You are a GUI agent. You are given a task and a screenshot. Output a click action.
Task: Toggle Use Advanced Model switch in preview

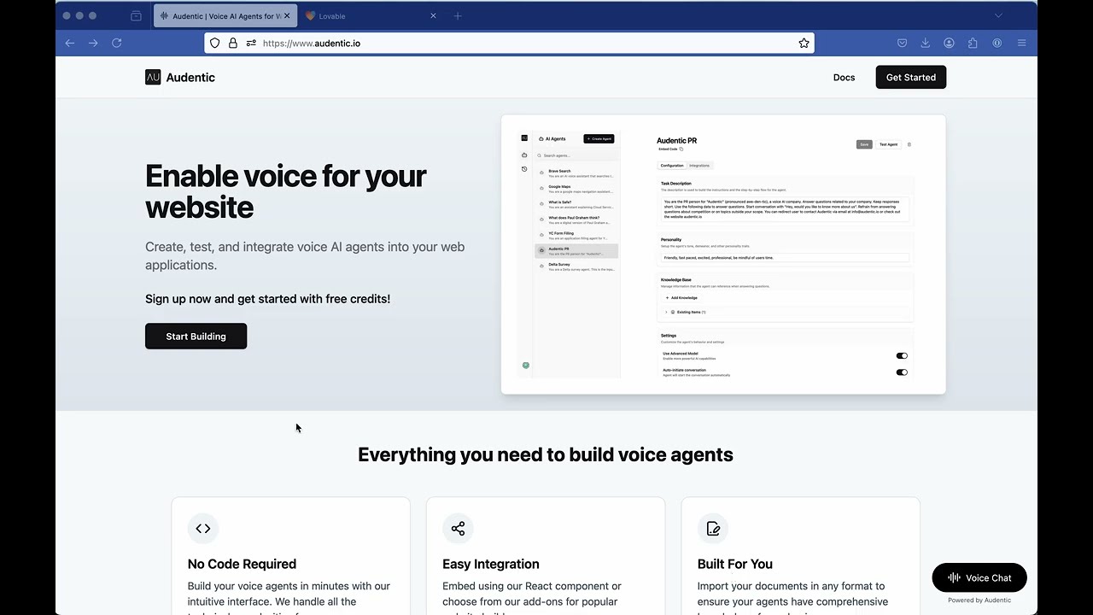point(902,356)
